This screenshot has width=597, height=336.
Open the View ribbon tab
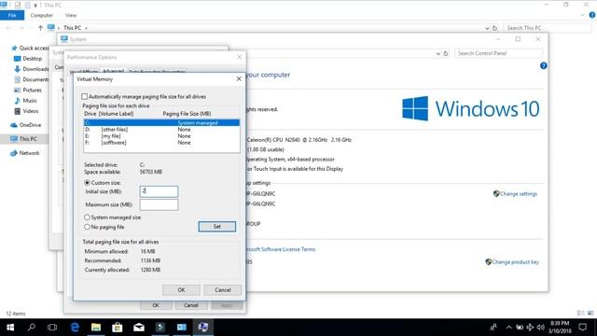[x=71, y=15]
